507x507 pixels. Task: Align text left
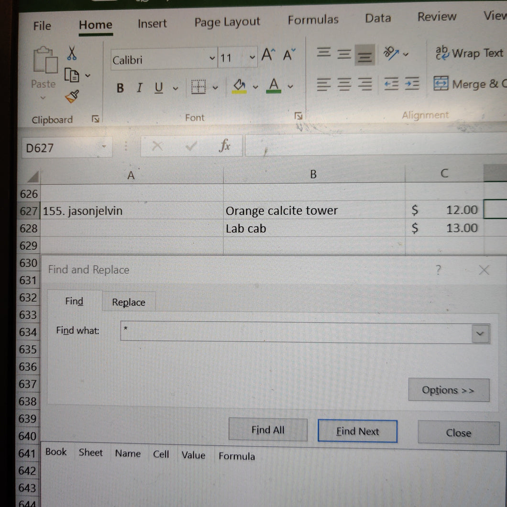[x=324, y=84]
